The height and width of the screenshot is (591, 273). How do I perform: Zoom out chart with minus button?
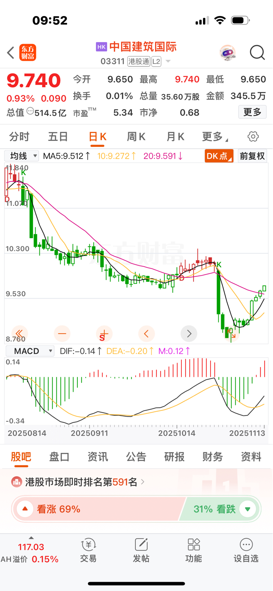coord(62,333)
